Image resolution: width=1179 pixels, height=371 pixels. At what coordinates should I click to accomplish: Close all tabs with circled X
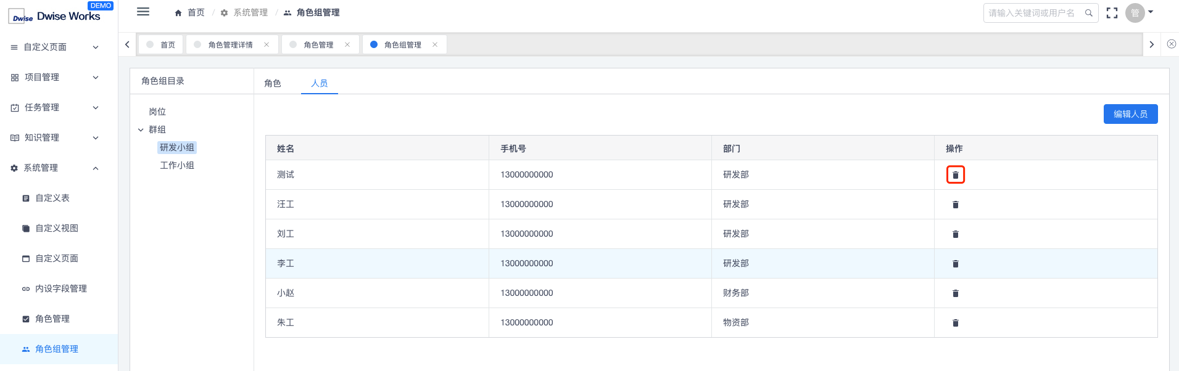click(x=1171, y=44)
